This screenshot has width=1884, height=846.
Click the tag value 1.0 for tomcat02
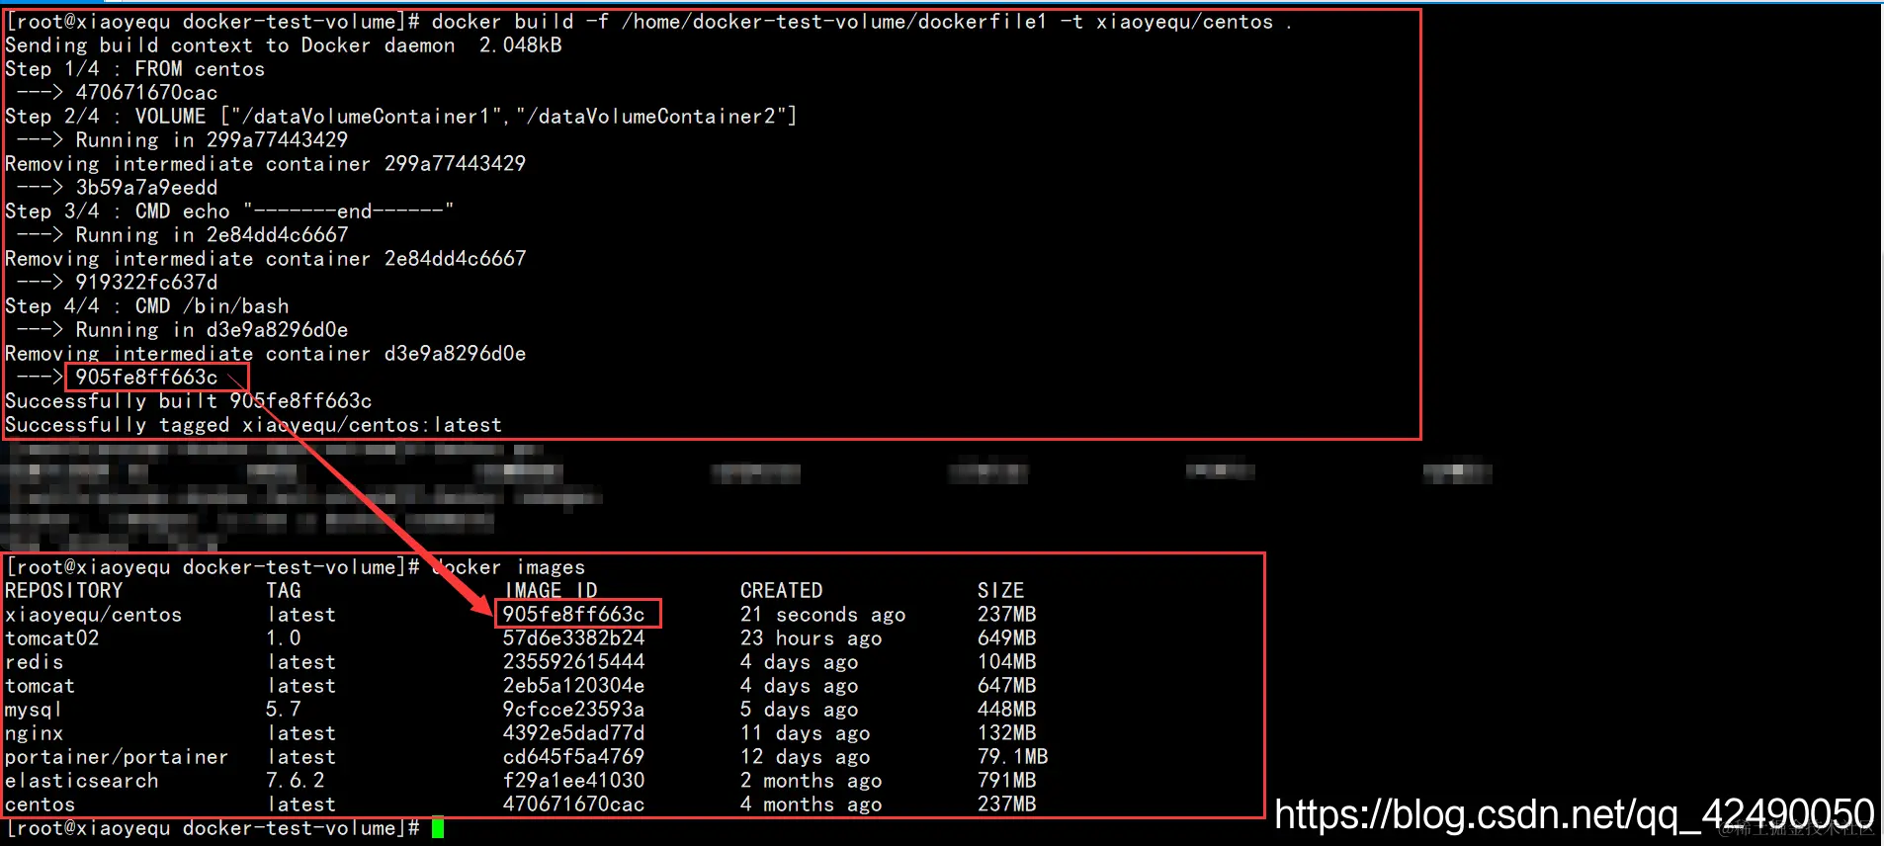284,638
